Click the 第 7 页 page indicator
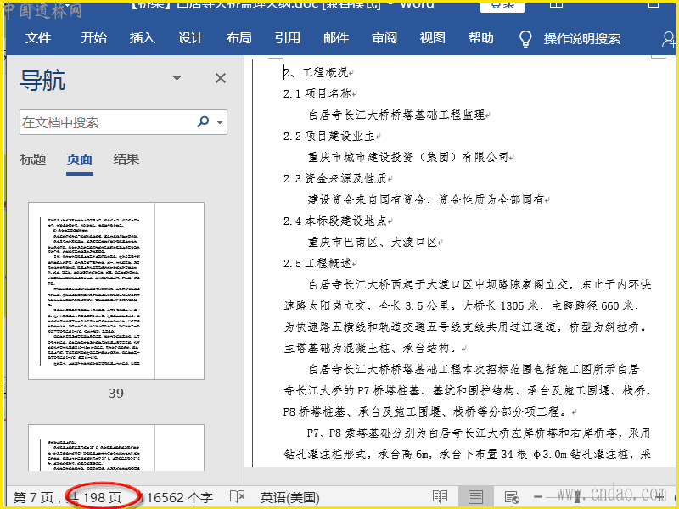 (33, 498)
